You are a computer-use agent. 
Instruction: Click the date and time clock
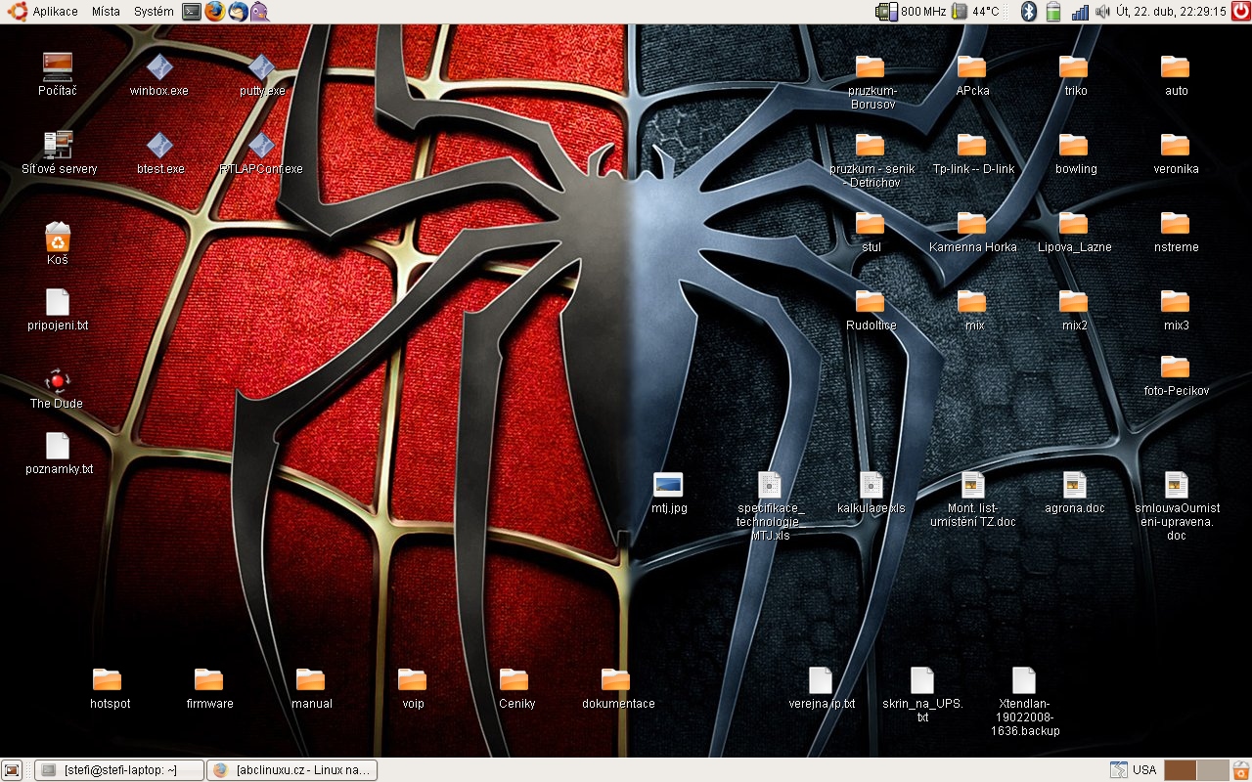pyautogui.click(x=1171, y=12)
